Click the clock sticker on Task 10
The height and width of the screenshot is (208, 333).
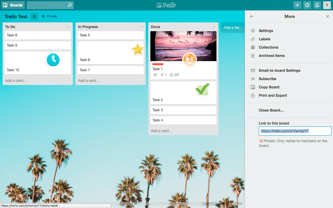53,60
